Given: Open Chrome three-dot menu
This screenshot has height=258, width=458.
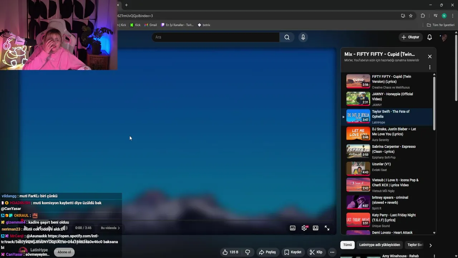Looking at the screenshot, I should click(x=453, y=16).
